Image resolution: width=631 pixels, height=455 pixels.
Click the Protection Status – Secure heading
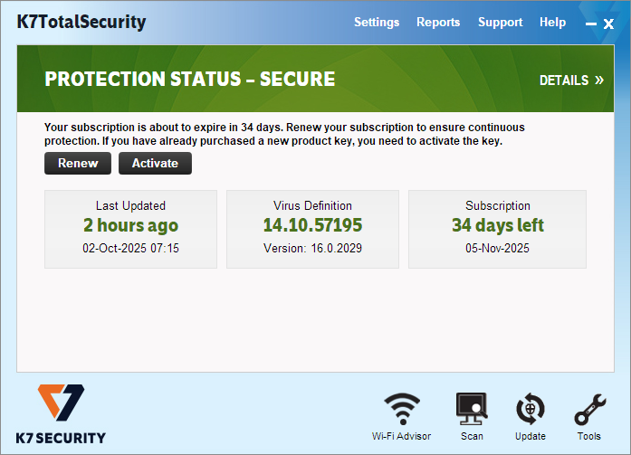point(190,80)
